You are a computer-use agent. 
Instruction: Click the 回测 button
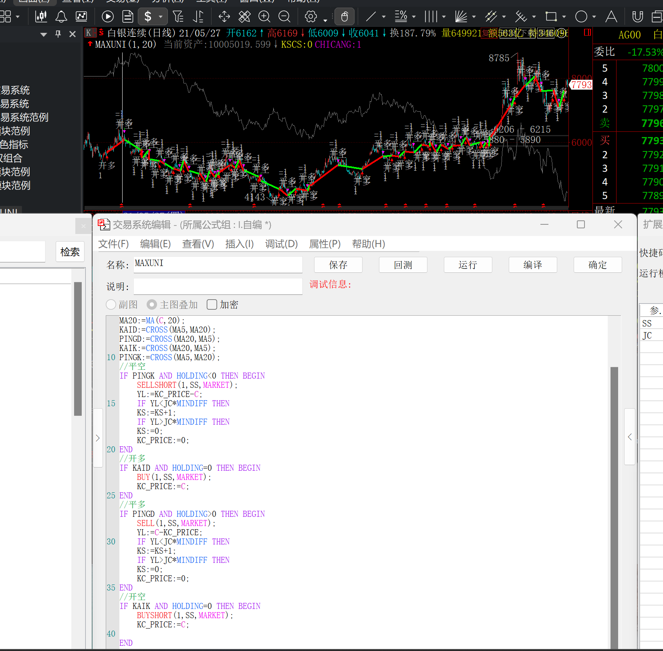[x=403, y=265]
